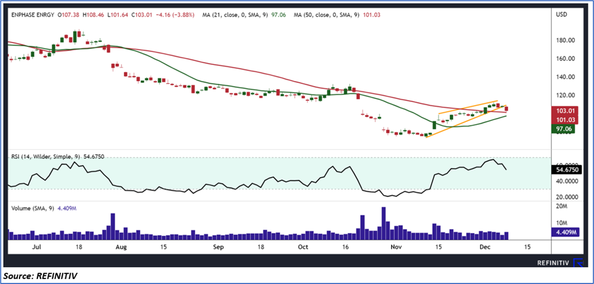The width and height of the screenshot is (594, 284).
Task: Click the Sep time axis label
Action: point(219,247)
